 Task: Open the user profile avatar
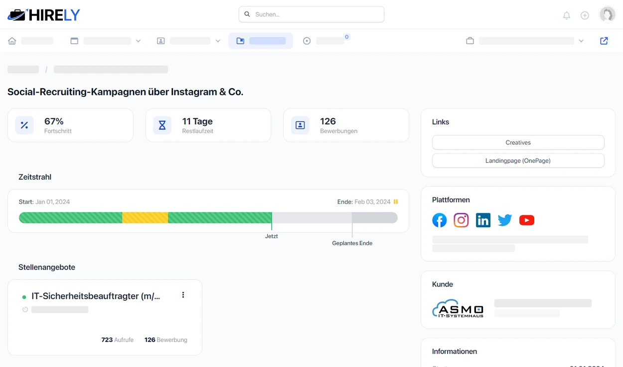pos(607,15)
